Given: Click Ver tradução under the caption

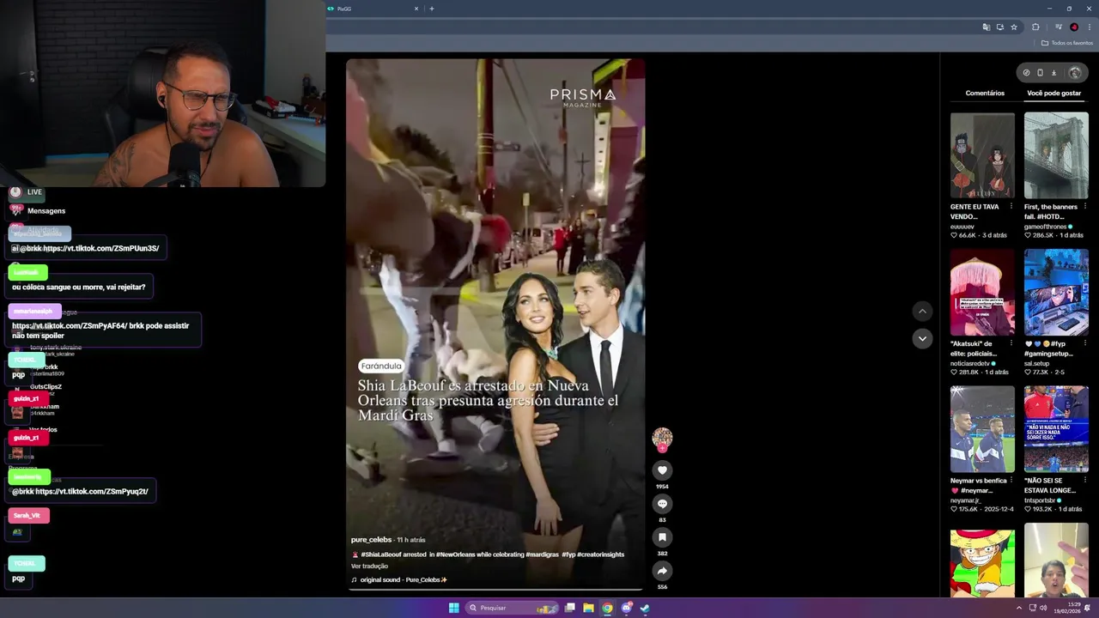Looking at the screenshot, I should click(369, 566).
